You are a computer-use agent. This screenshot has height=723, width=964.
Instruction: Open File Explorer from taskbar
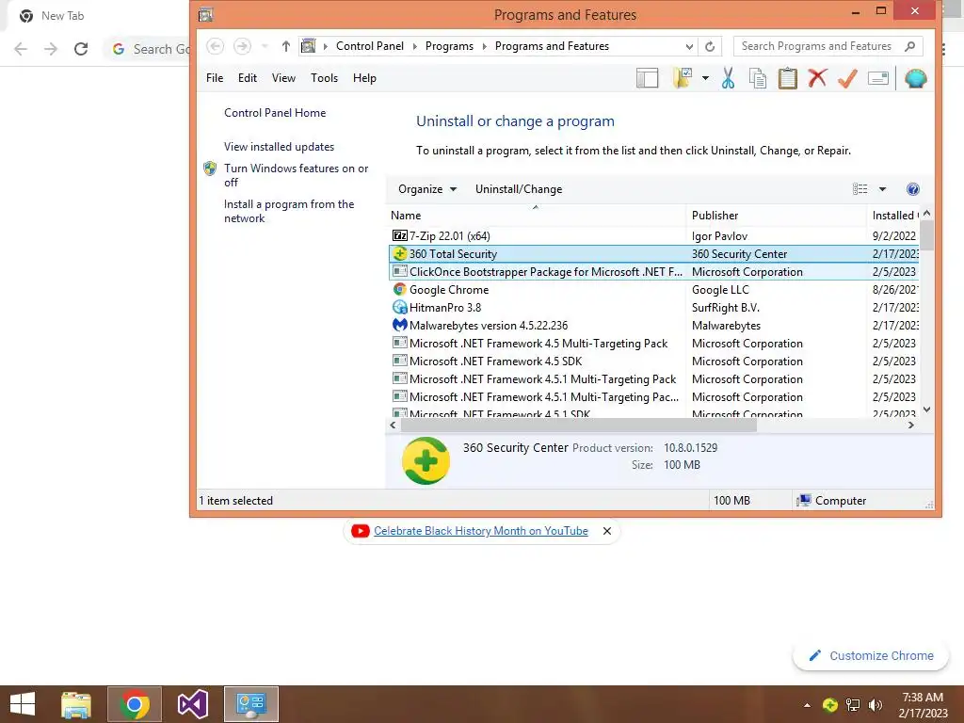tap(76, 704)
